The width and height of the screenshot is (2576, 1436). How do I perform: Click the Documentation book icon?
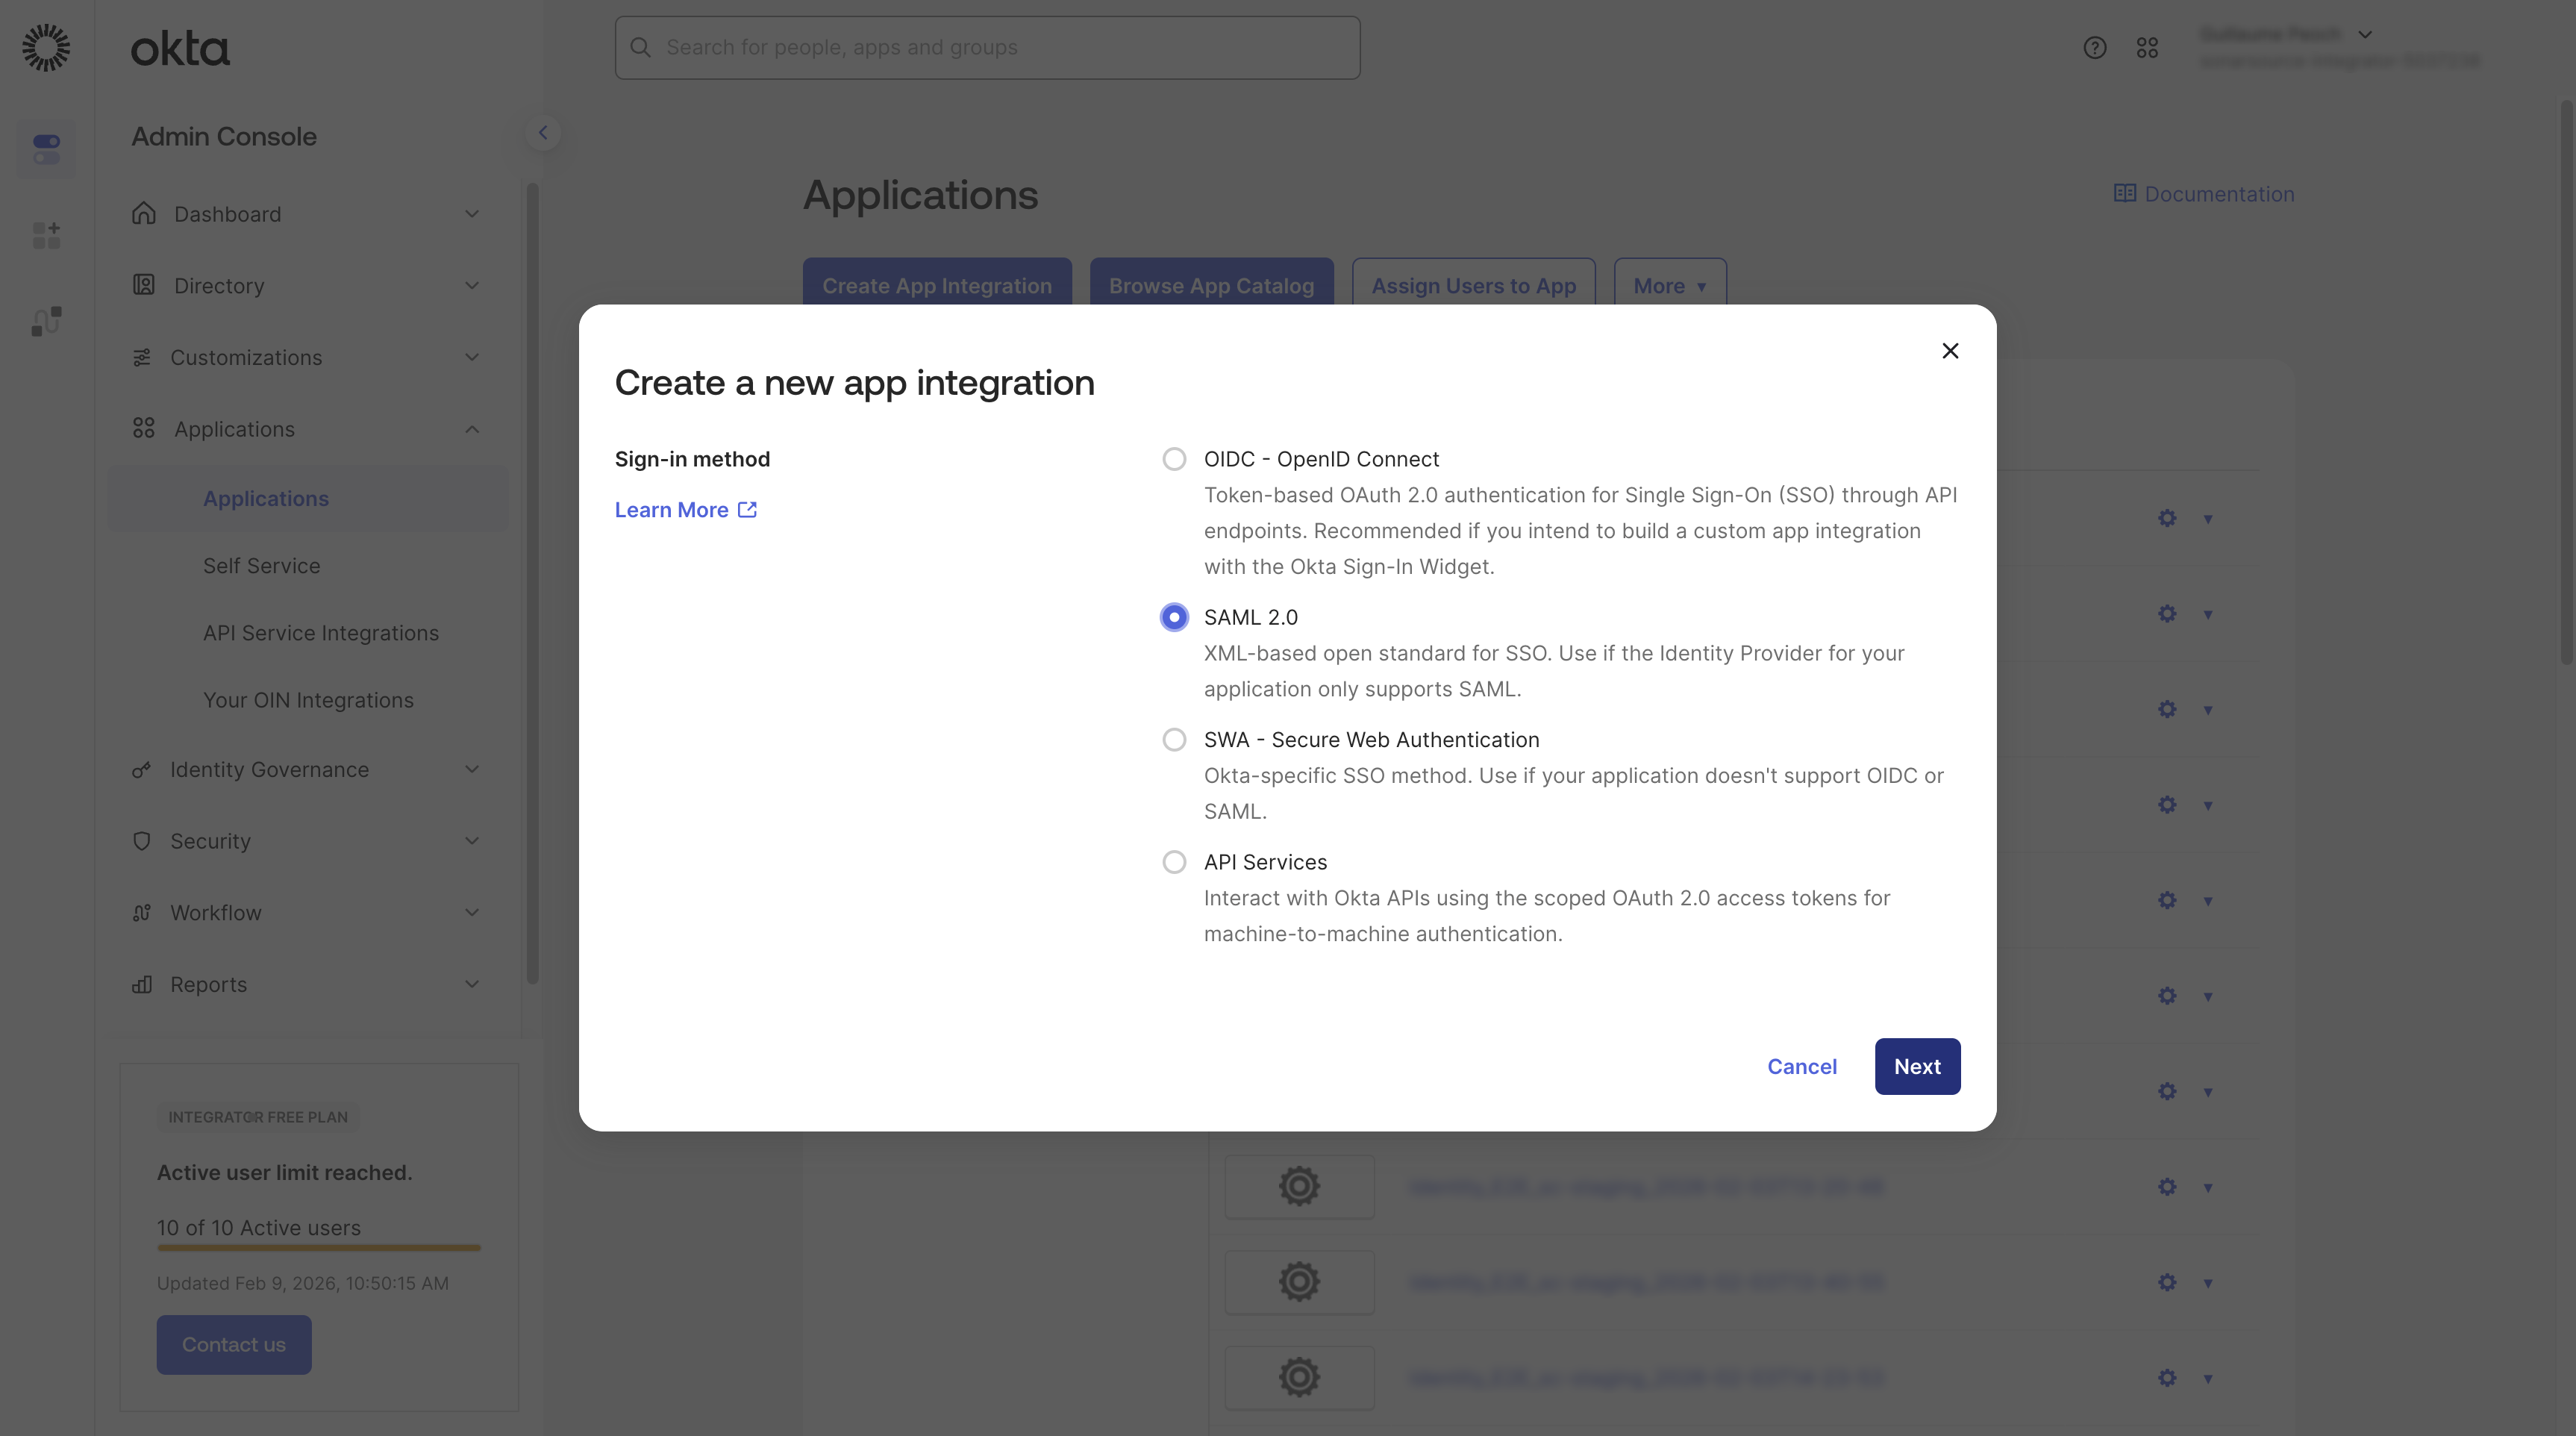coord(2125,193)
